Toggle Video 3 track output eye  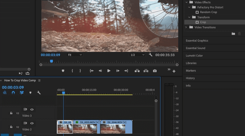[32, 110]
